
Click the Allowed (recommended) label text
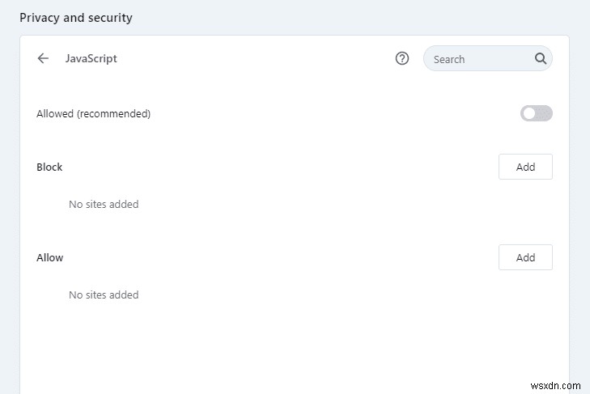(93, 113)
